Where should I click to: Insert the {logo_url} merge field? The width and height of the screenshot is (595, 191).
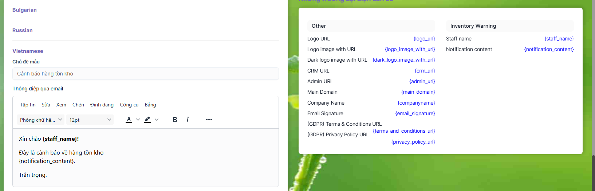coord(424,39)
